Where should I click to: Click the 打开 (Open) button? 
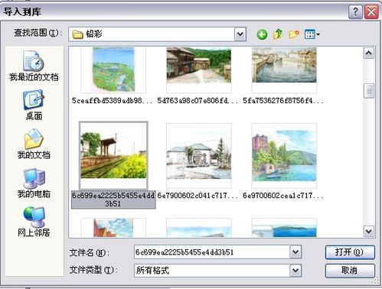tap(350, 252)
